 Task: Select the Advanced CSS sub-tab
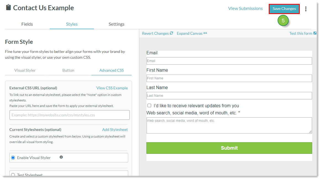point(112,70)
